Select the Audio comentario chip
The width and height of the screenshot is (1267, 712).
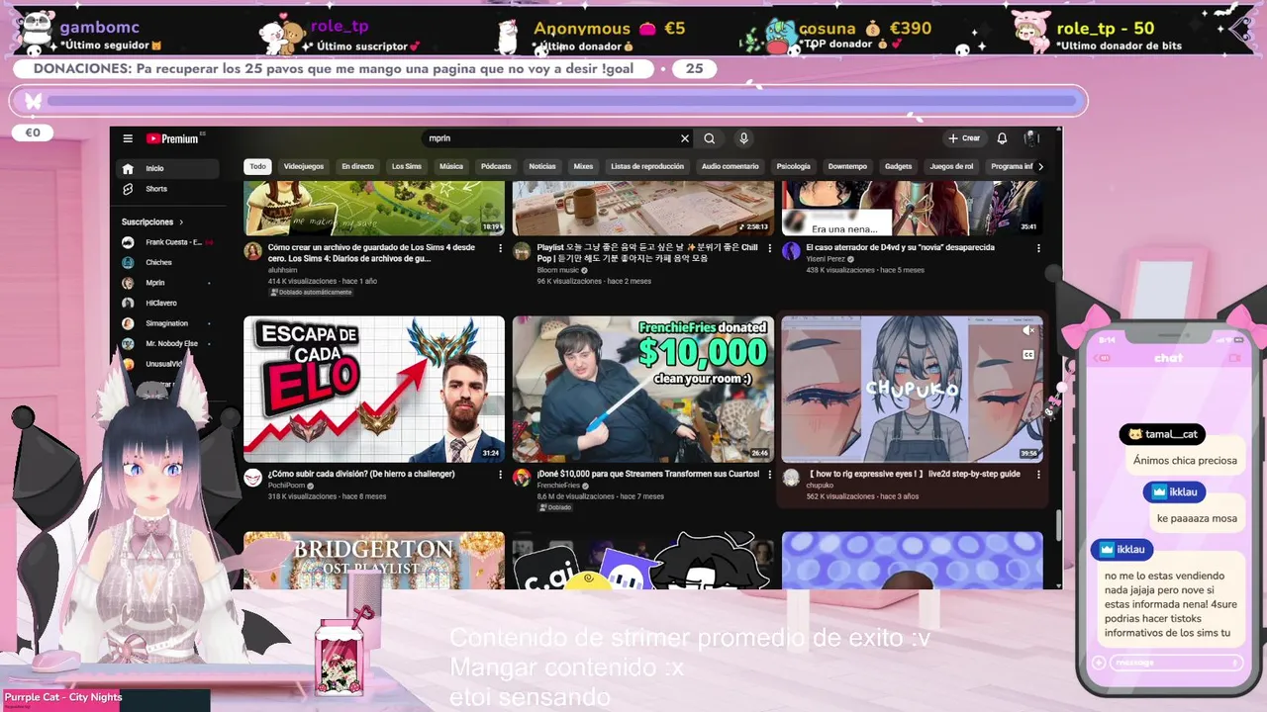point(730,167)
